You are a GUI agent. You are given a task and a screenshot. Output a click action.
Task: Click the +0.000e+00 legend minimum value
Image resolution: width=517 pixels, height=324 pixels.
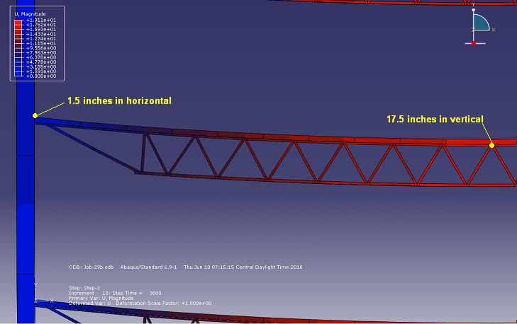(40, 76)
